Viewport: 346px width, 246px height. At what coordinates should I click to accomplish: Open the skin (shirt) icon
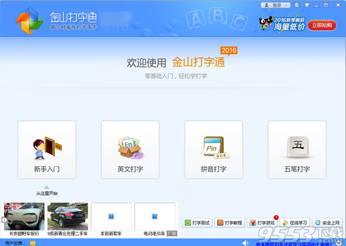coord(307,5)
